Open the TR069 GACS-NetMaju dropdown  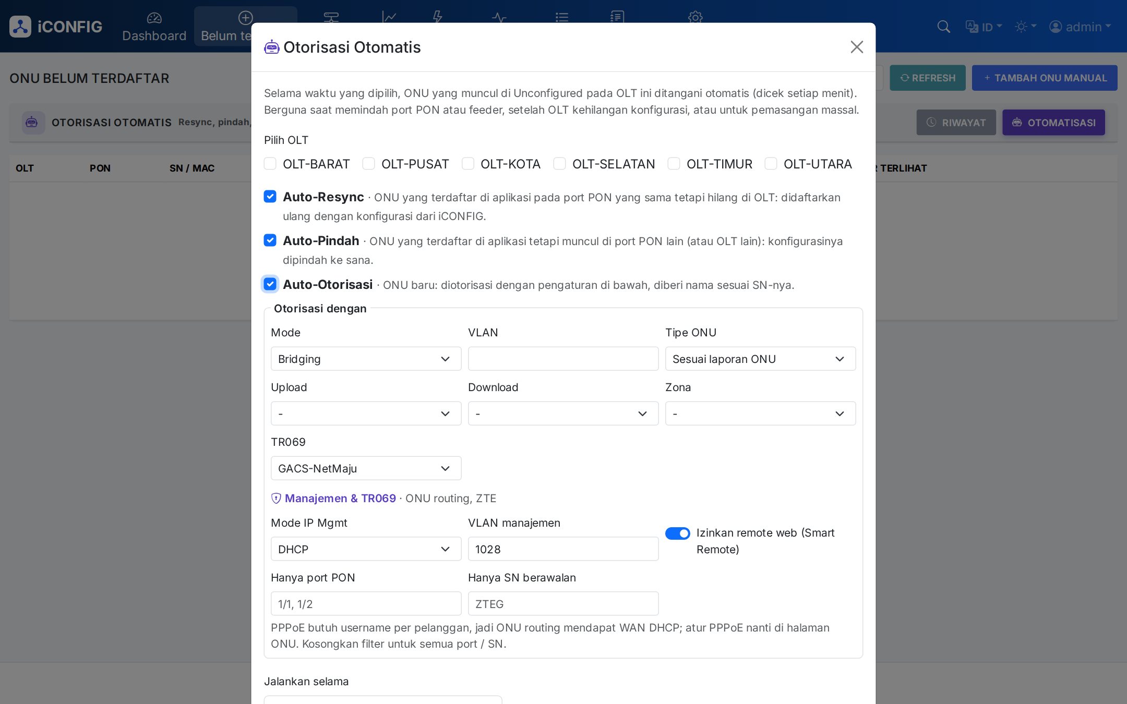pyautogui.click(x=366, y=468)
